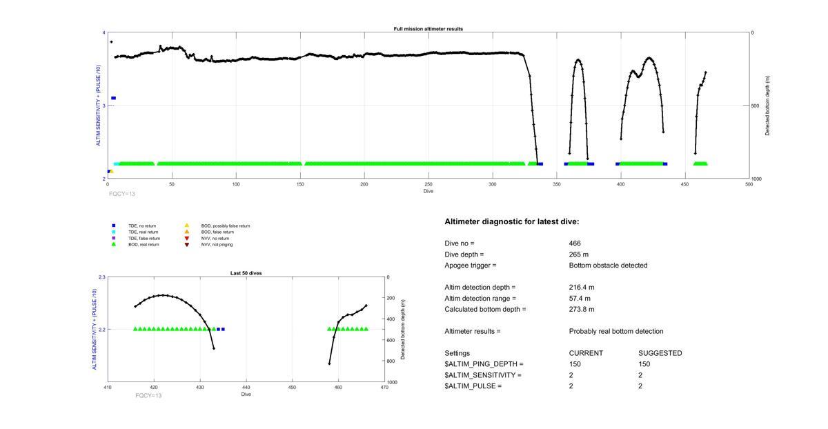Click 'Altimeter diagnostic for latest dive:' heading
828x429 pixels.
tap(512, 222)
